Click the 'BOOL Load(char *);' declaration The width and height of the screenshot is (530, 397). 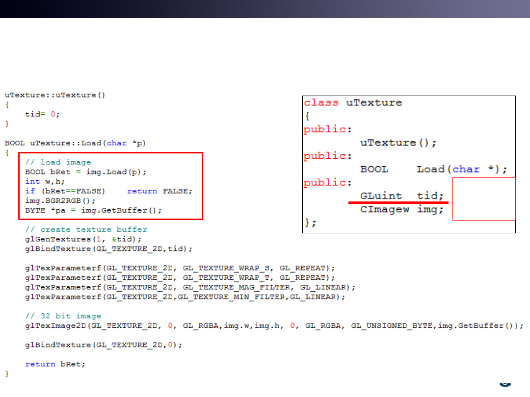pos(434,169)
